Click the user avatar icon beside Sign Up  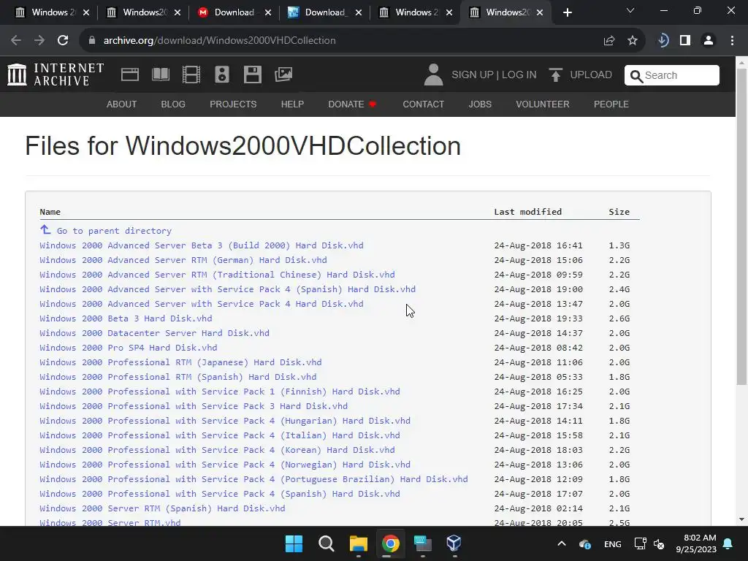click(x=433, y=75)
